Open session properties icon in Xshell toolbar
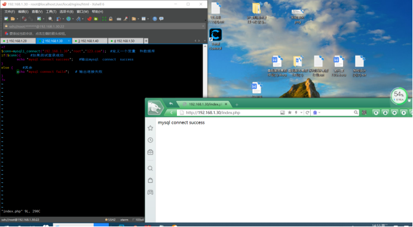The height and width of the screenshot is (227, 413). pos(39,19)
